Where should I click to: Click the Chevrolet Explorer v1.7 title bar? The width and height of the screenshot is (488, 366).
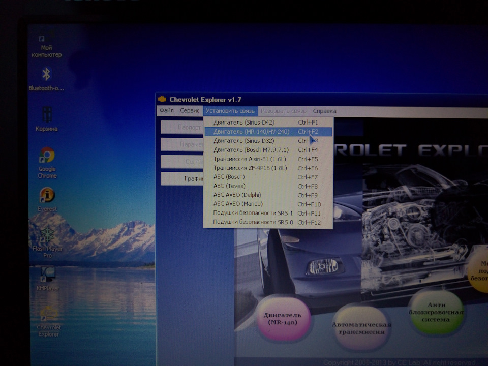pos(321,100)
